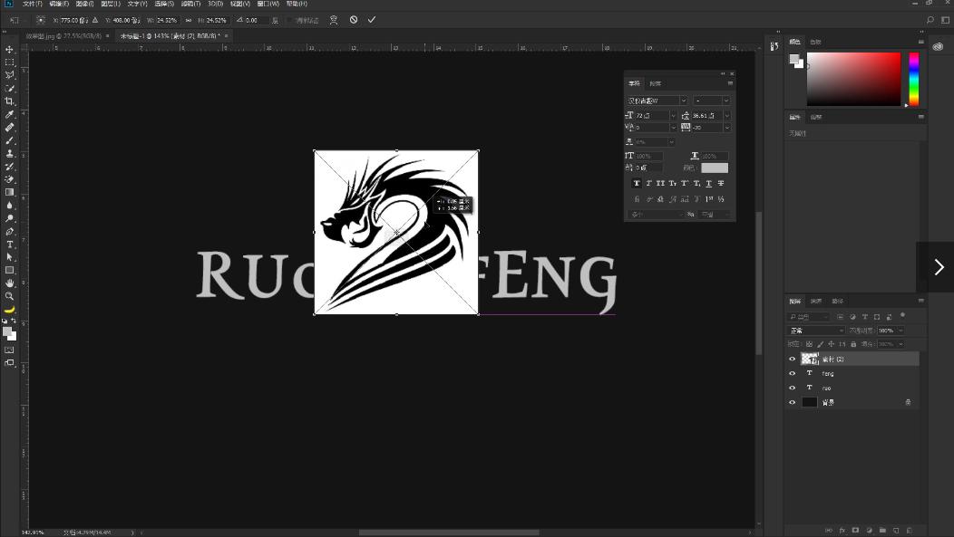Hide the ruo text layer
Screen dimensions: 954x537
click(793, 388)
